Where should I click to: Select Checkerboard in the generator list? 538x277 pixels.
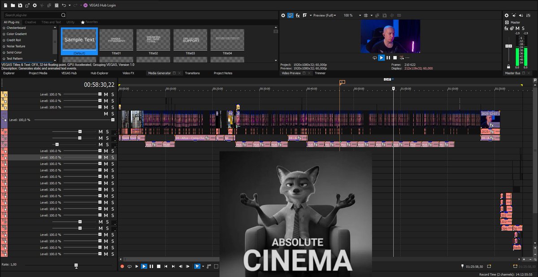coord(17,28)
